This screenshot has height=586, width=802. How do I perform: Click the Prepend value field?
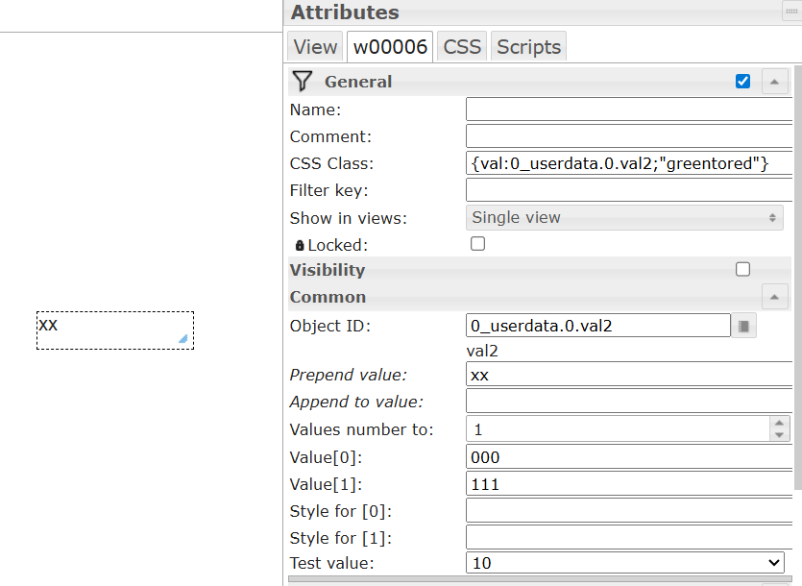[628, 375]
